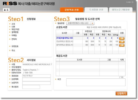Screen dimensions: 138x100
Task: Click the [무료]서울대학교 library link
Action: 65,38
